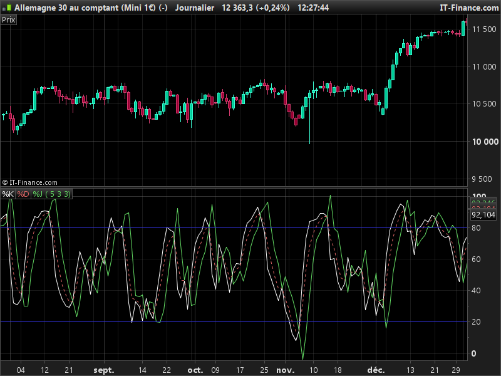
Task: Select the blue 20 oversold level line
Action: (234, 321)
